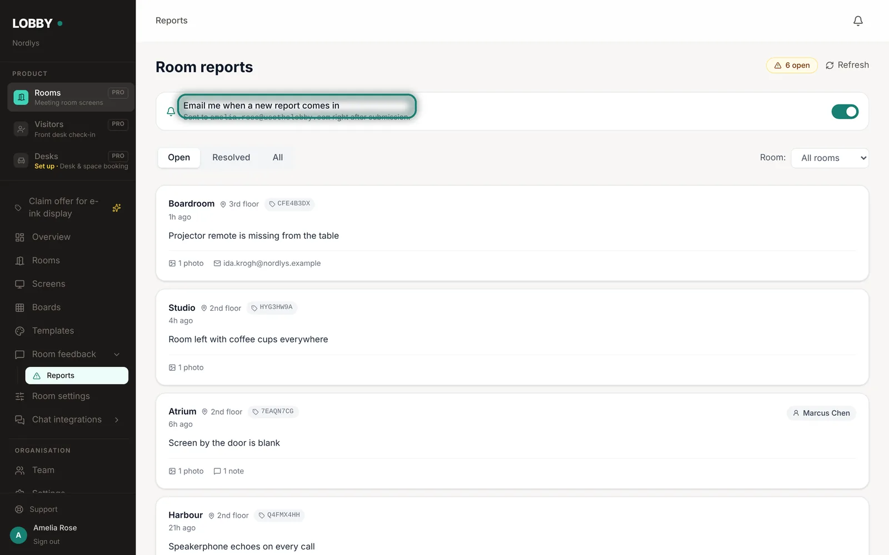Switch to the Resolved tab
Viewport: 889px width, 555px height.
[231, 158]
